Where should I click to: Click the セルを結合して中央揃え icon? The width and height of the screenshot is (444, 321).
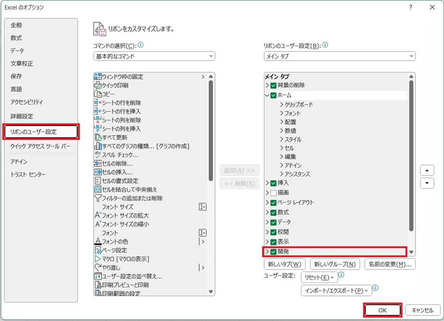(x=98, y=189)
